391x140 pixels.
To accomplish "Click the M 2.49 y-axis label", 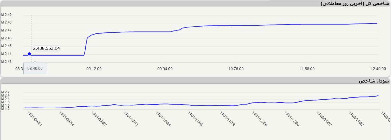I will [x=6, y=15].
